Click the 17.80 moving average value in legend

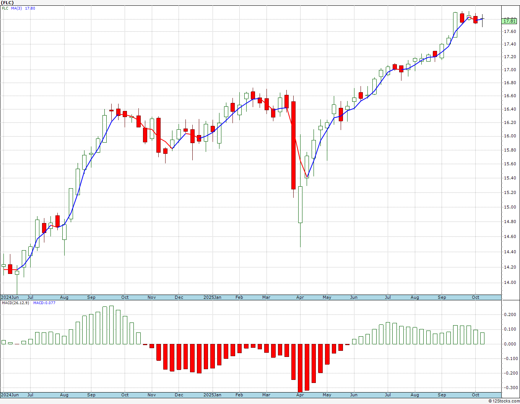30,8
